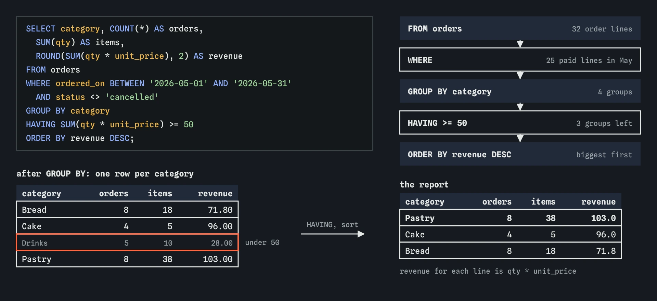Click the "GROUP BY category" pipeline step label
The image size is (657, 301).
(x=449, y=92)
